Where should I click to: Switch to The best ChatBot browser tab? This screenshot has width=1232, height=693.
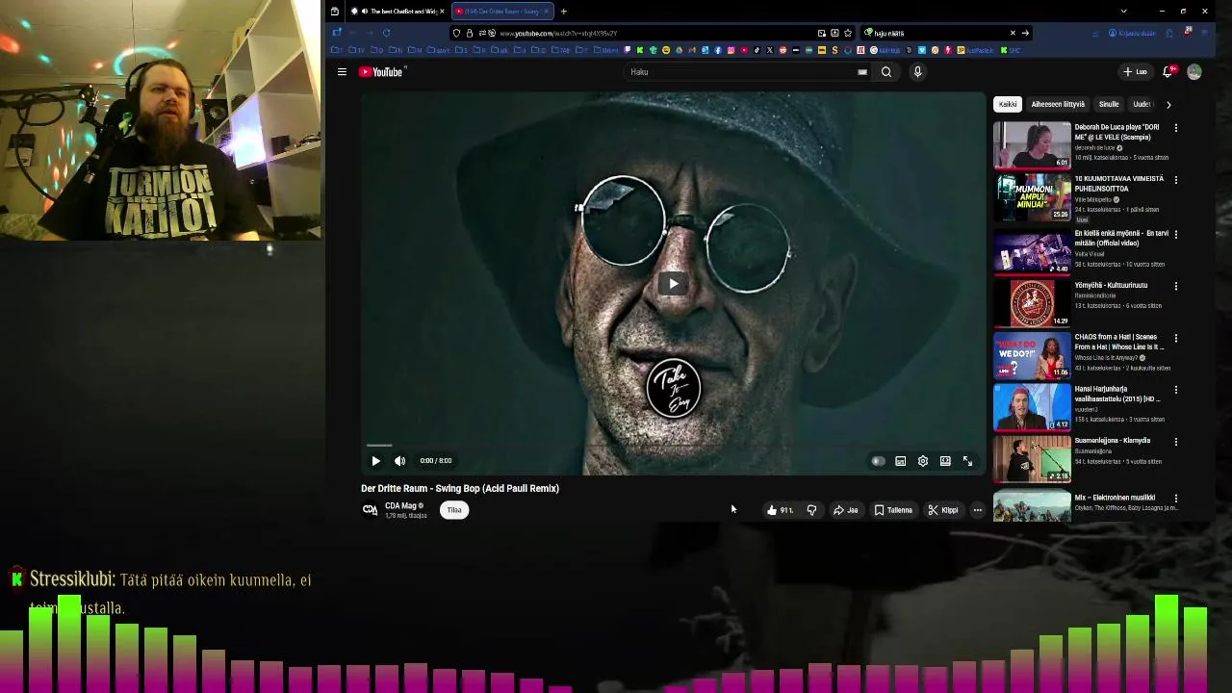click(x=396, y=12)
